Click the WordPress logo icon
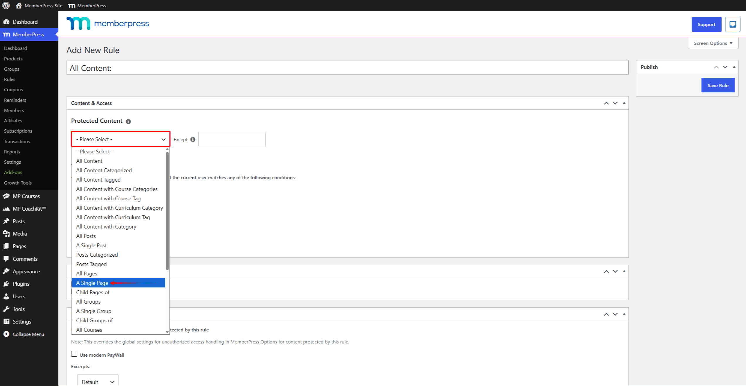746x386 pixels. click(x=6, y=6)
